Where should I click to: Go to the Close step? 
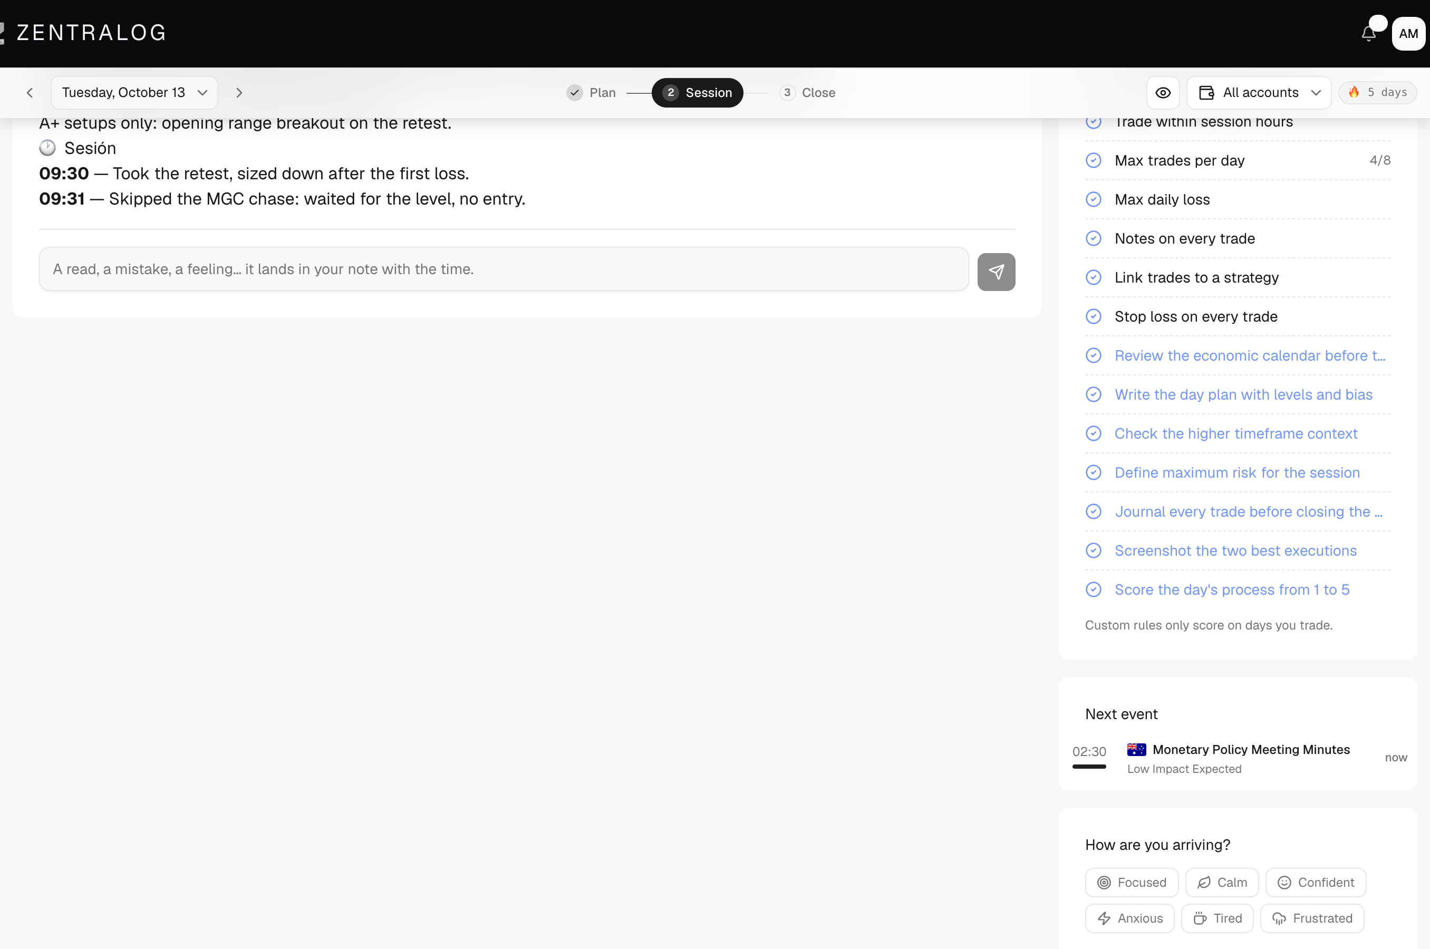807,93
